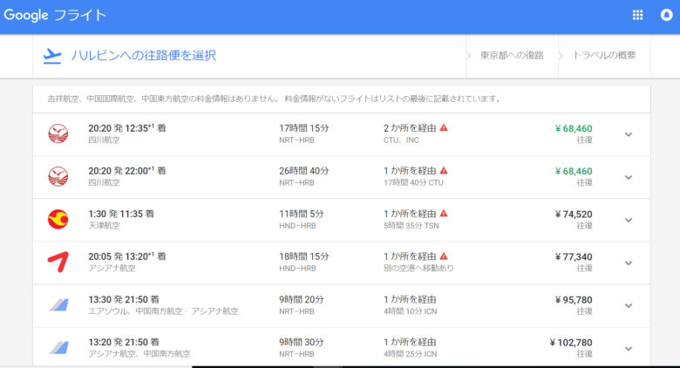
Task: Go to トラベルの概要 step
Action: 604,56
